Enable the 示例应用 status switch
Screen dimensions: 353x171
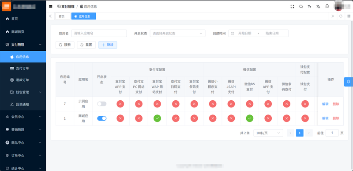[x=102, y=104]
